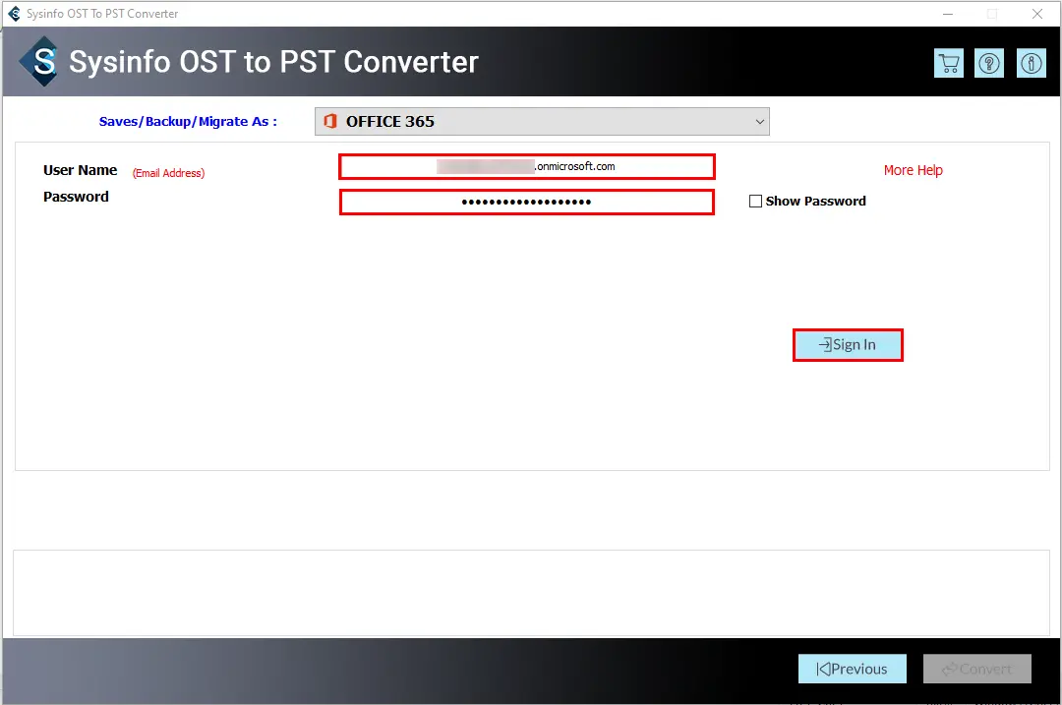The height and width of the screenshot is (705, 1062).
Task: Click the 'Saves/Backup/Migrate As :' label
Action: 188,121
